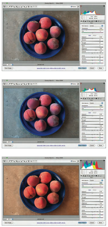Rotate image counterclockwise in the As Shot window

coord(34,7)
